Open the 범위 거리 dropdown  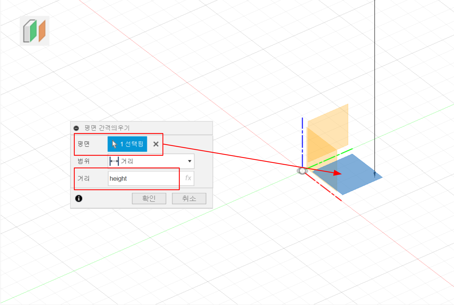(151, 161)
